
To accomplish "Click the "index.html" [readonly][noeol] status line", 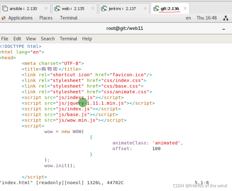I will point(62,183).
